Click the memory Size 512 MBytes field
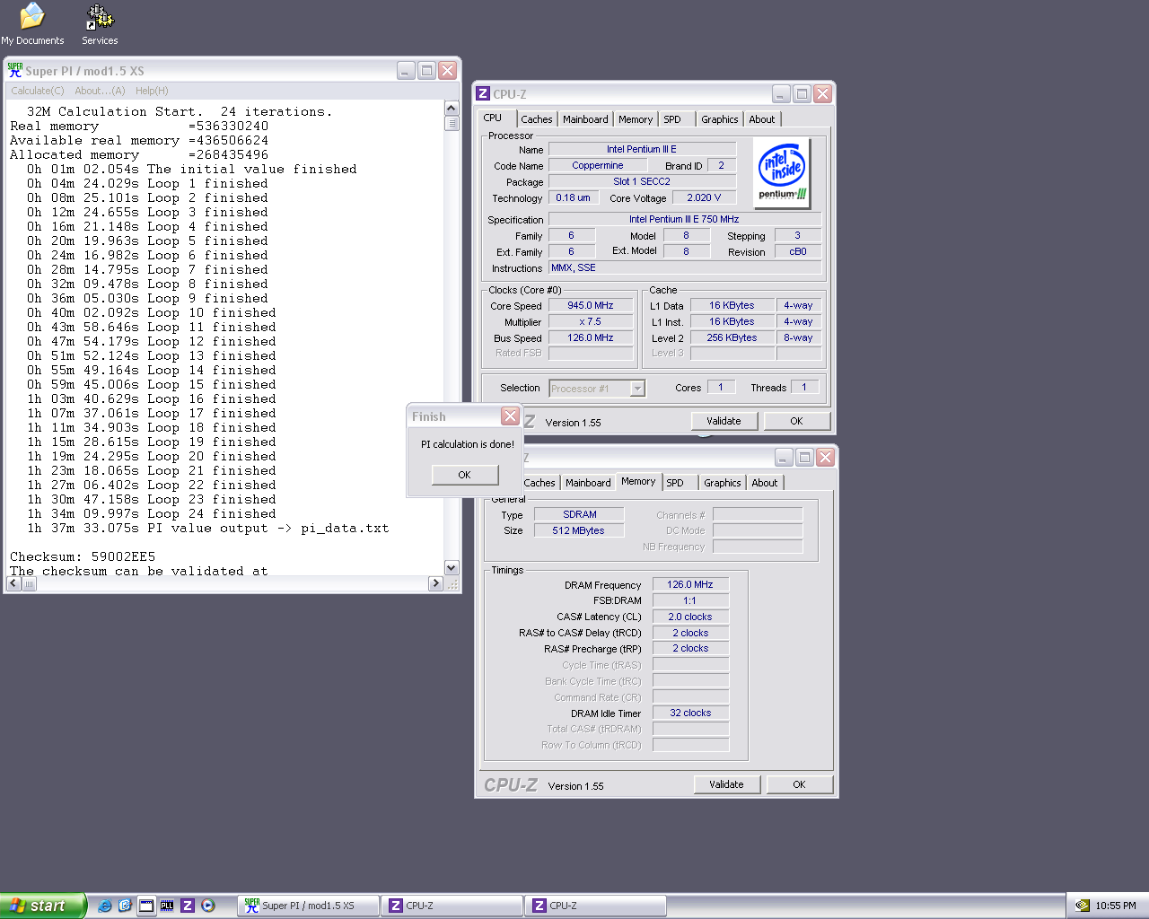 click(578, 530)
